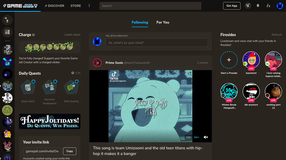286x160 pixels.
Task: Open the brown bunny character community icon
Action: point(7,146)
